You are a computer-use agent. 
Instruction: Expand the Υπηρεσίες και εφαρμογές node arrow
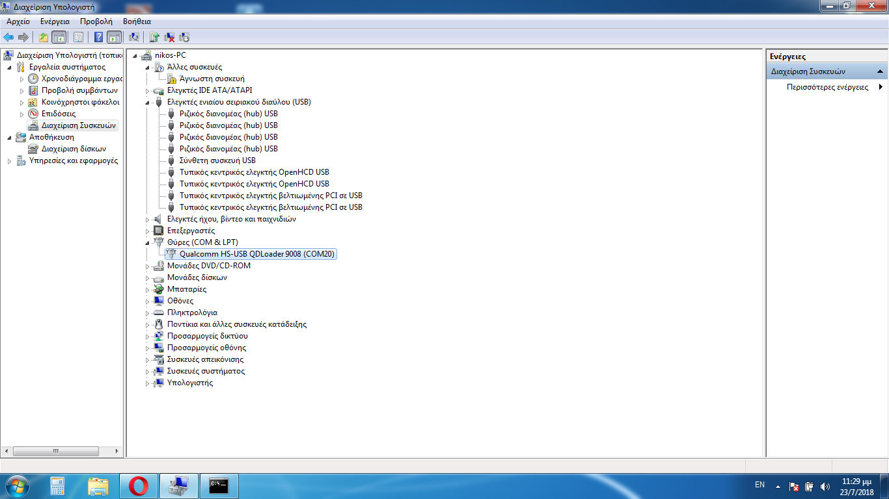9,160
